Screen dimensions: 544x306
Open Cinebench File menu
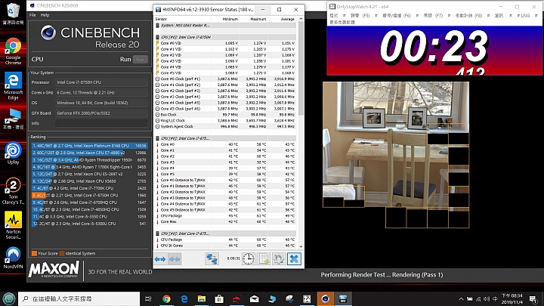coord(32,15)
